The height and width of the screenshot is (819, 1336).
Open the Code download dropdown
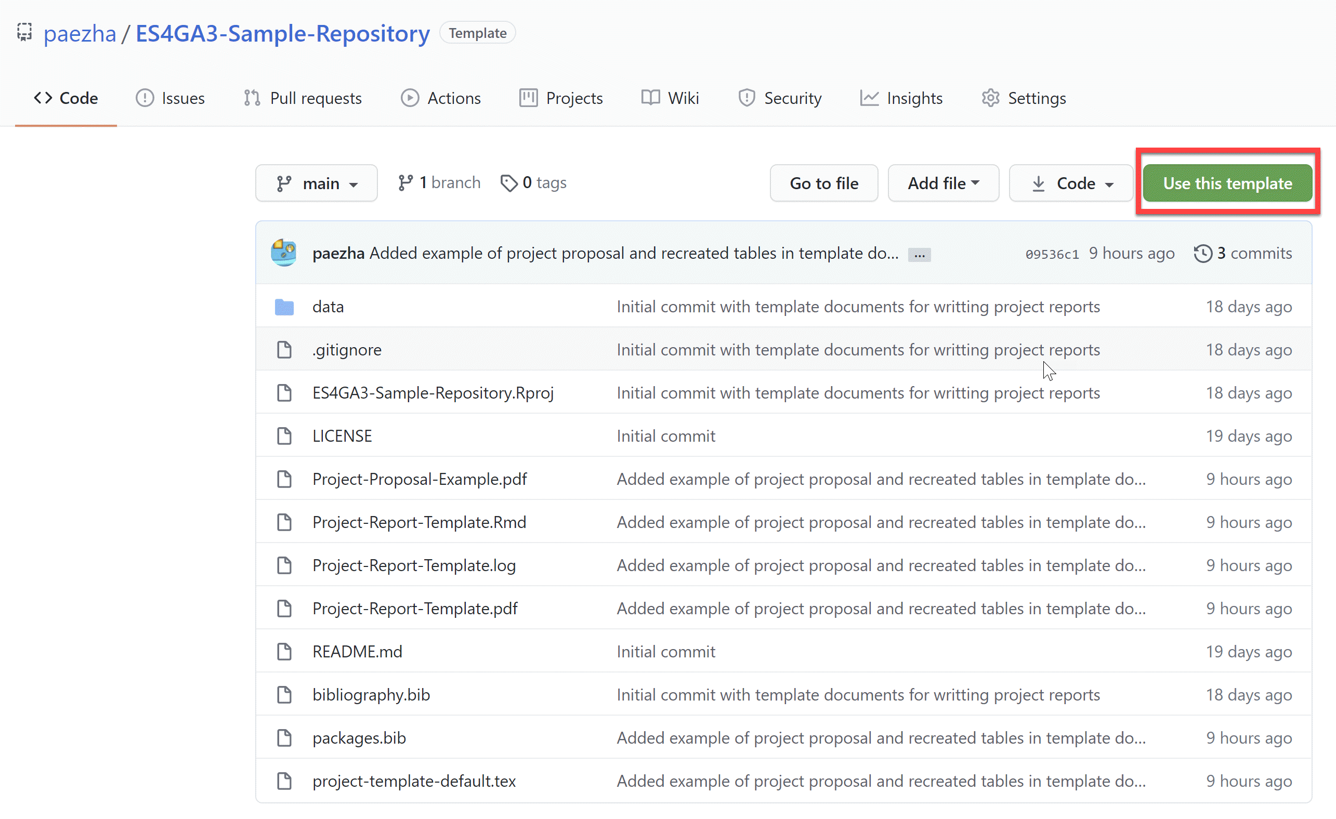click(1071, 183)
